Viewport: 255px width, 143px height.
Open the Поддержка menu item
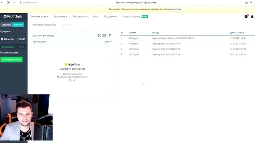pyautogui.click(x=111, y=16)
